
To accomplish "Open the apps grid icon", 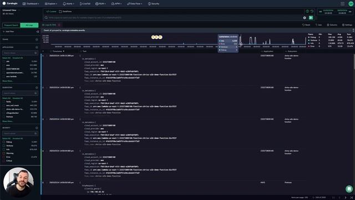I will (x=342, y=4).
